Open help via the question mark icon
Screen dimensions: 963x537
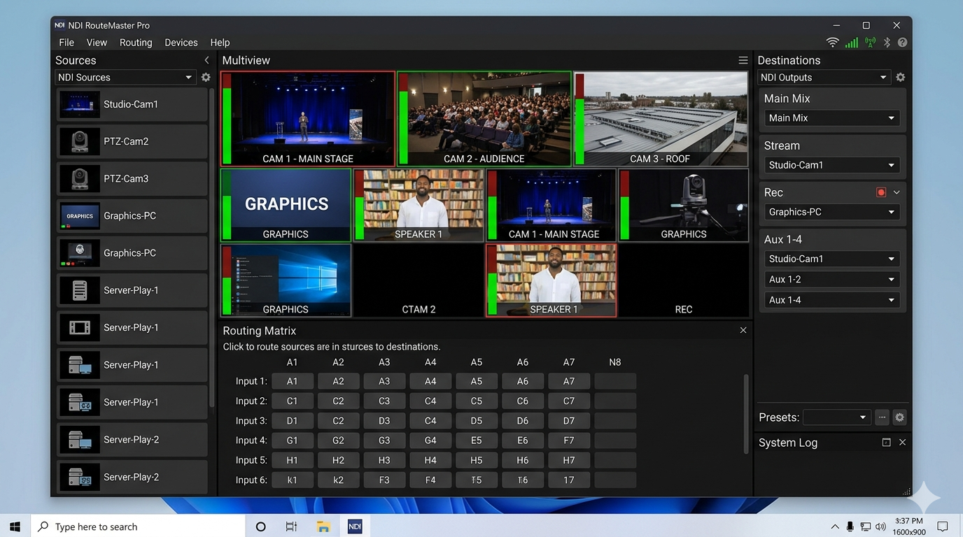coord(903,43)
